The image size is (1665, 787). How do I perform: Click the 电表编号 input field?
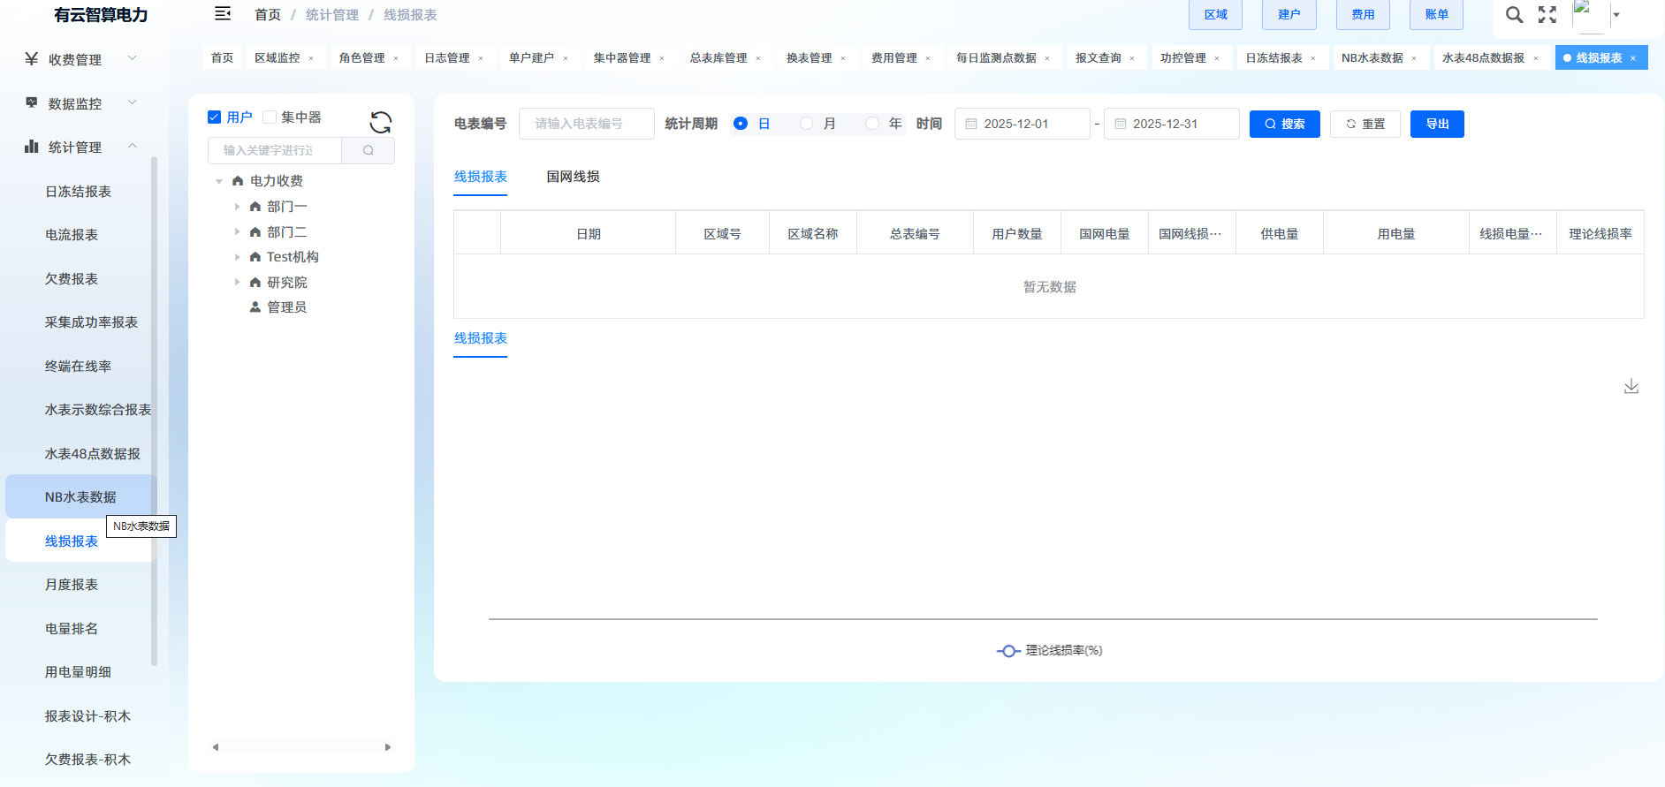[x=586, y=125]
